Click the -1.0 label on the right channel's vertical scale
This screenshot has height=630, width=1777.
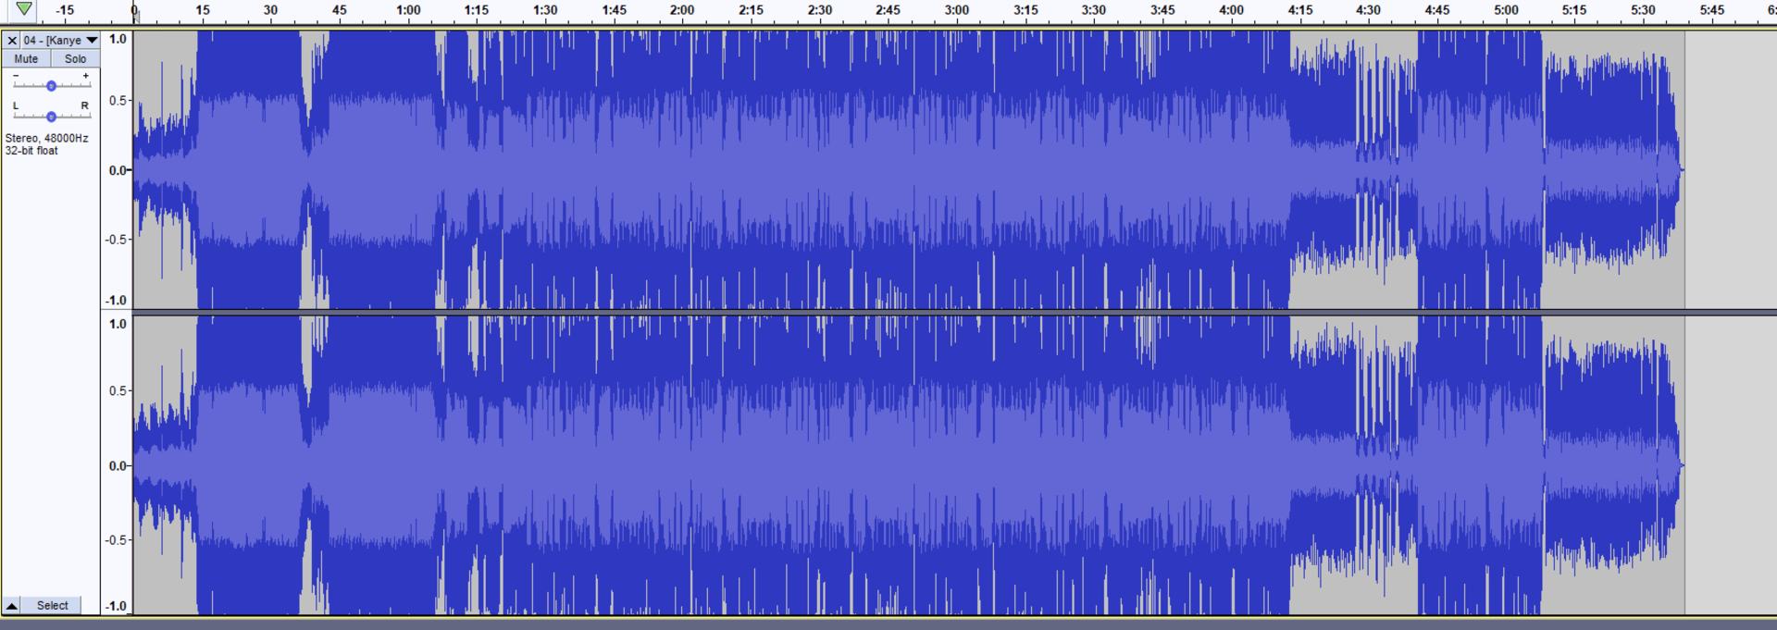pyautogui.click(x=116, y=606)
